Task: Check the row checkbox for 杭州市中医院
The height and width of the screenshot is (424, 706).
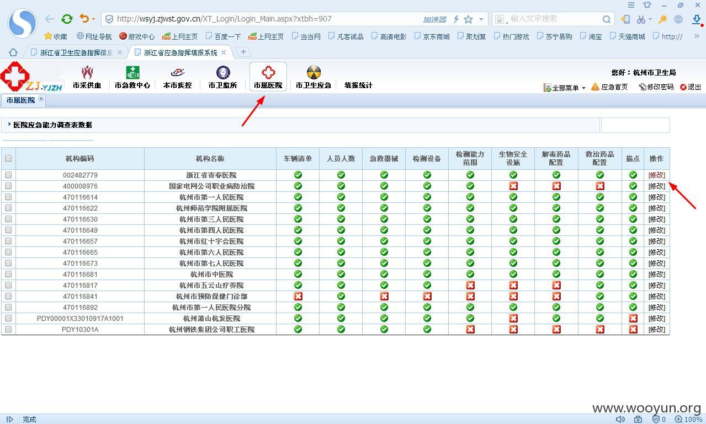Action: (8, 274)
